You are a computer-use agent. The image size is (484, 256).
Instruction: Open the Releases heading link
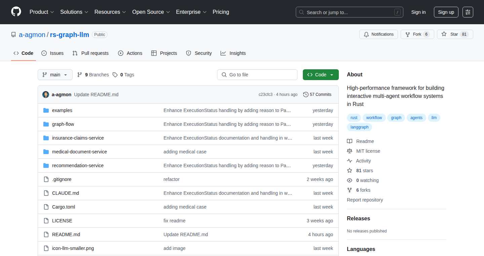coord(359,218)
